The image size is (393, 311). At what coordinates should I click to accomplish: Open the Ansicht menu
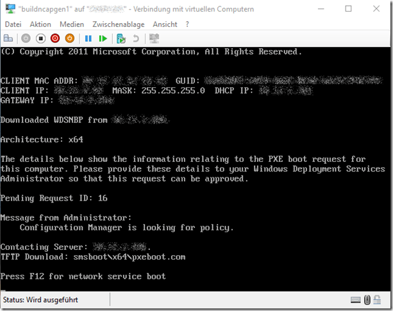(x=165, y=24)
